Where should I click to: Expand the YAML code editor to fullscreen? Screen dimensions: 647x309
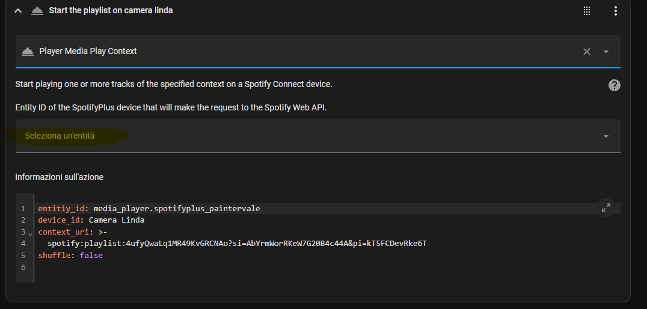click(606, 208)
